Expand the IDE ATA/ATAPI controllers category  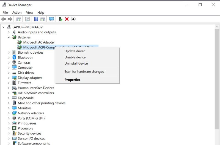(x=9, y=93)
